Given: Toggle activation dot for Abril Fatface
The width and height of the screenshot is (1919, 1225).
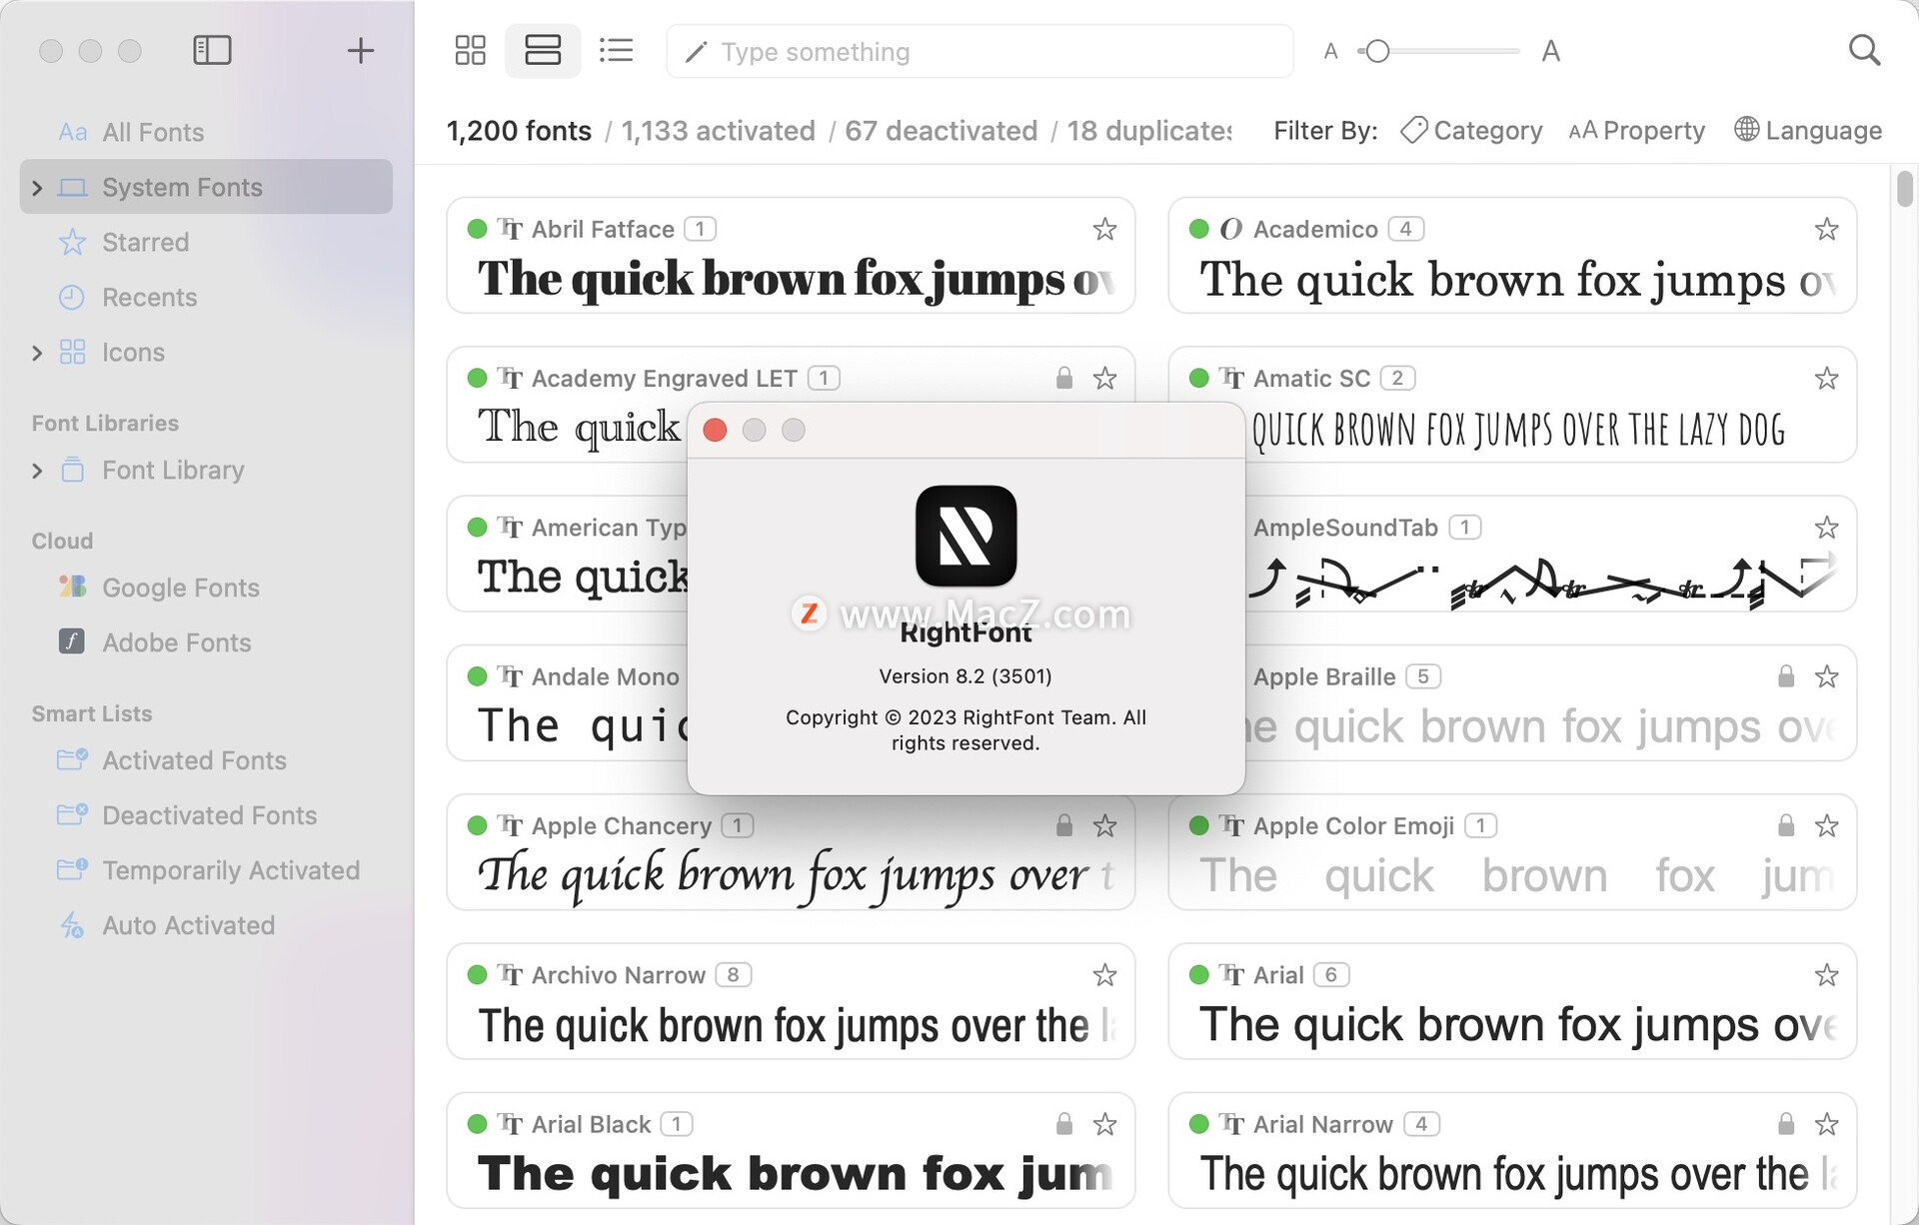Looking at the screenshot, I should (477, 229).
